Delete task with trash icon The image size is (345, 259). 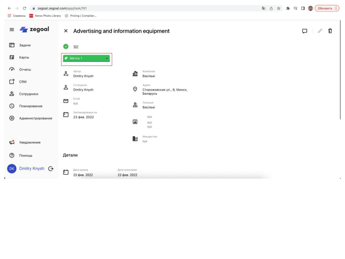pyautogui.click(x=330, y=31)
